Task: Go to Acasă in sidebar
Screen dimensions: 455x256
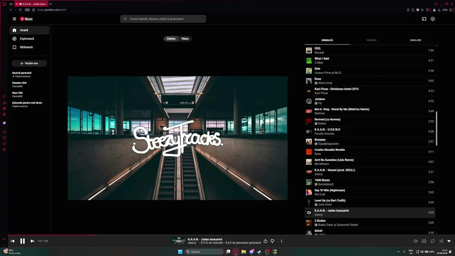Action: (30, 30)
